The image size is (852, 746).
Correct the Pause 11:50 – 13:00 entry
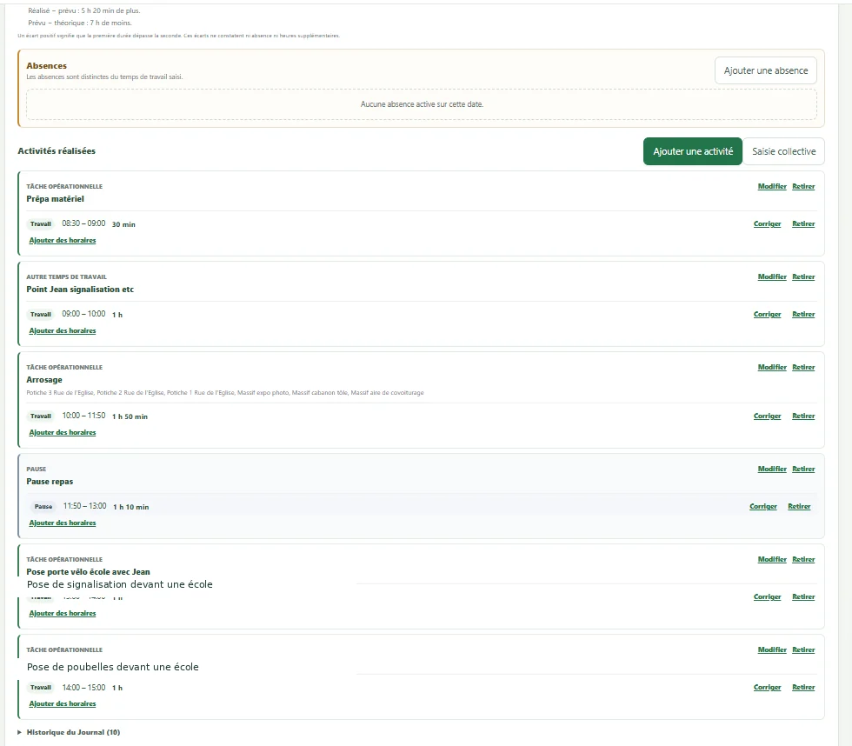[x=763, y=506]
